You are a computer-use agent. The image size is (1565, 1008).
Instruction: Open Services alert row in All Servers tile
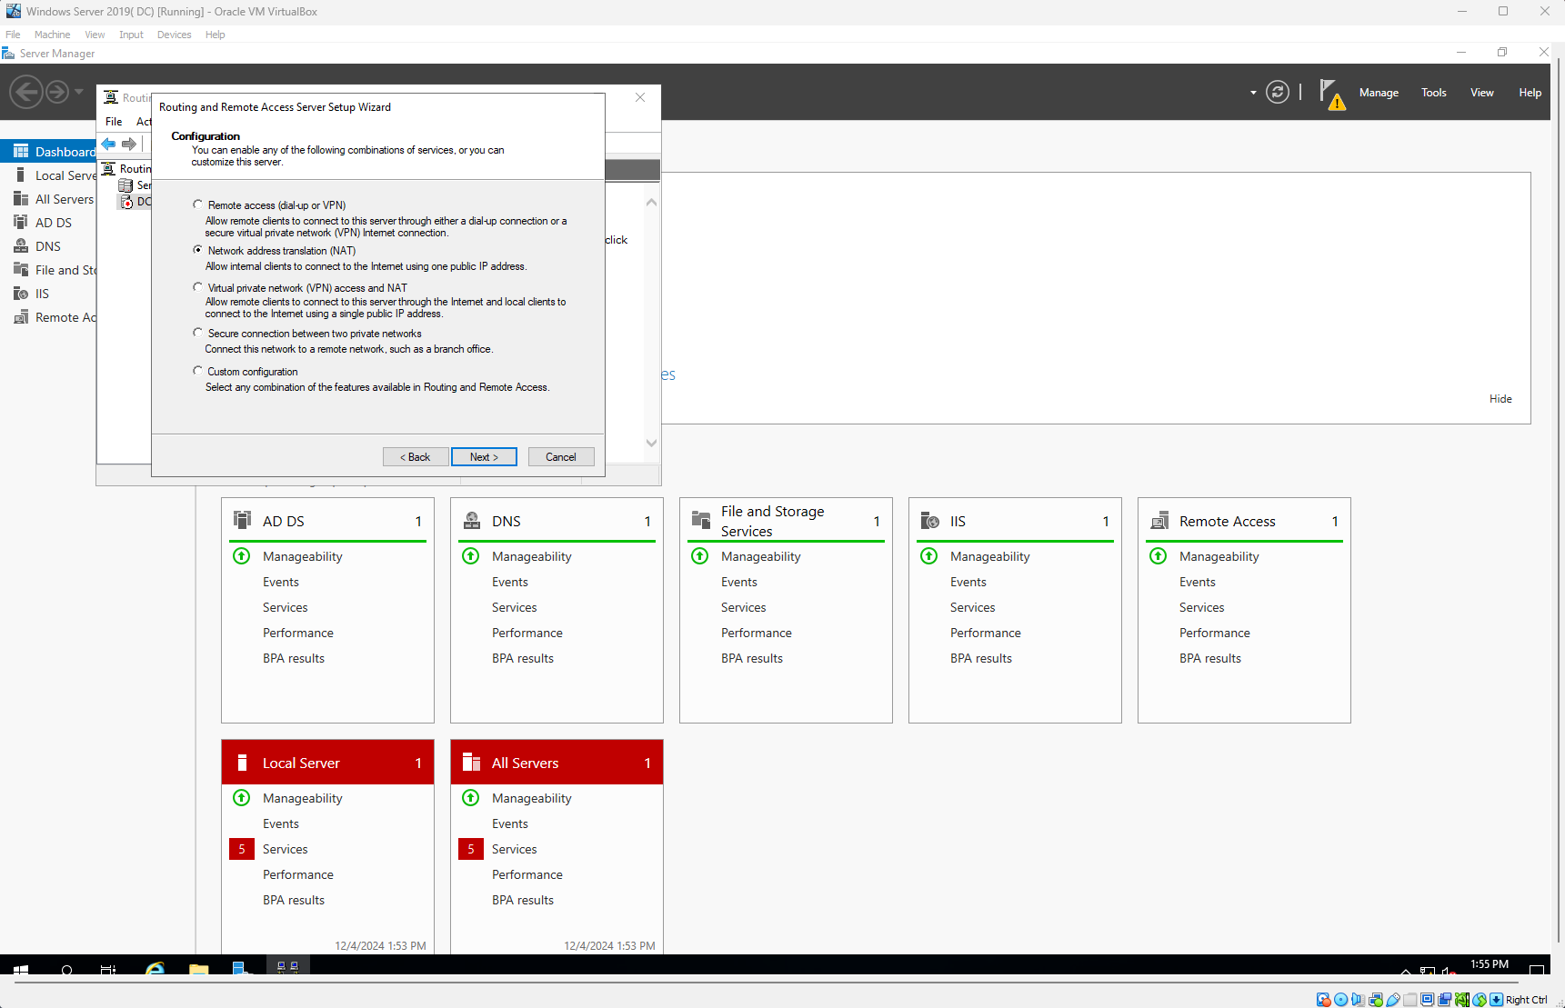click(x=515, y=849)
